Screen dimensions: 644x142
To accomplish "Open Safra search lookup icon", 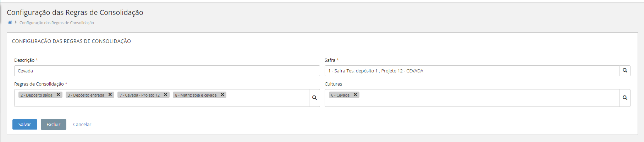I will click(x=625, y=71).
